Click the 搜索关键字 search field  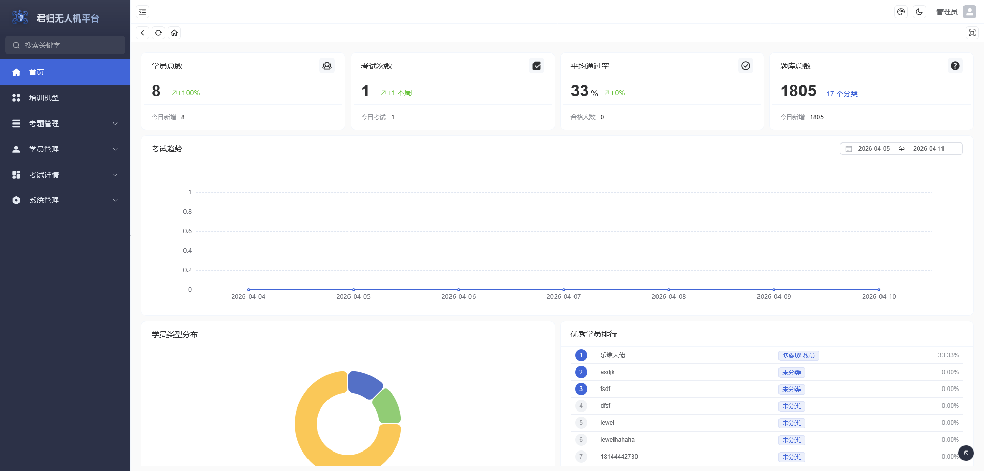(65, 45)
